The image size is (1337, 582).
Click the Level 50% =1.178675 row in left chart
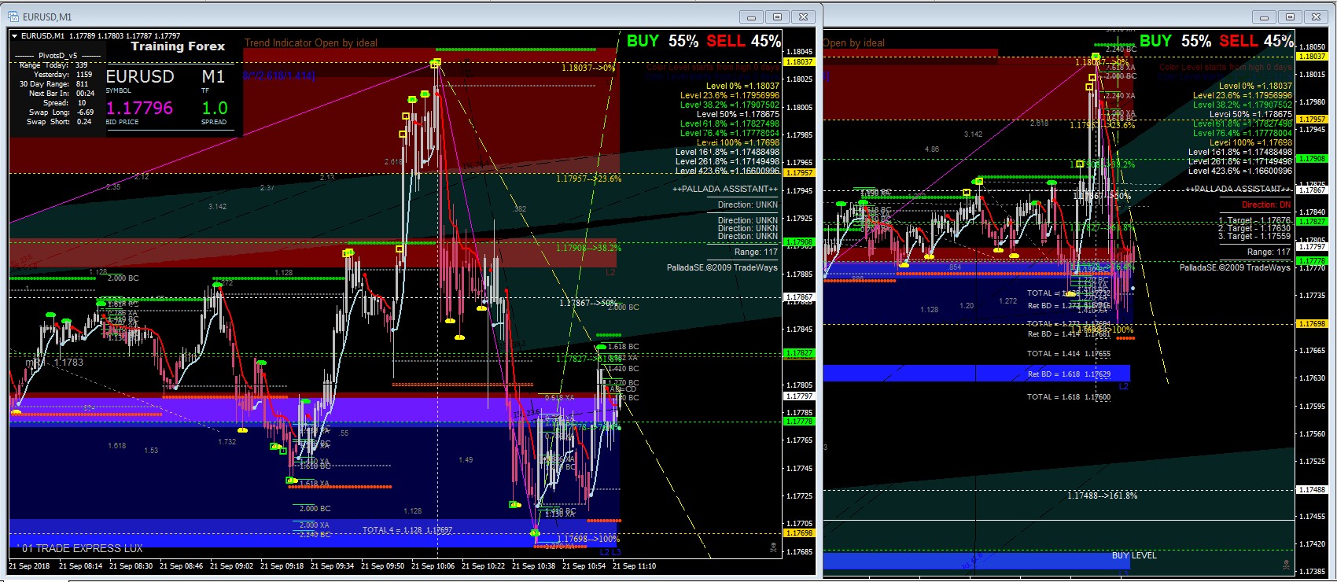[x=738, y=114]
